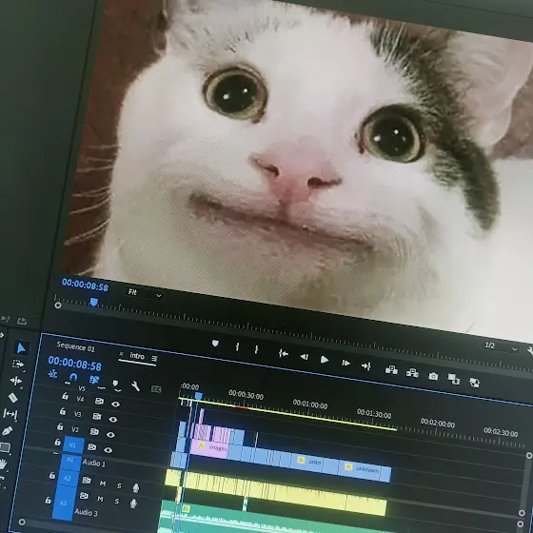Toggle lock on audio track A2
Screen dimensions: 533x533
point(52,475)
